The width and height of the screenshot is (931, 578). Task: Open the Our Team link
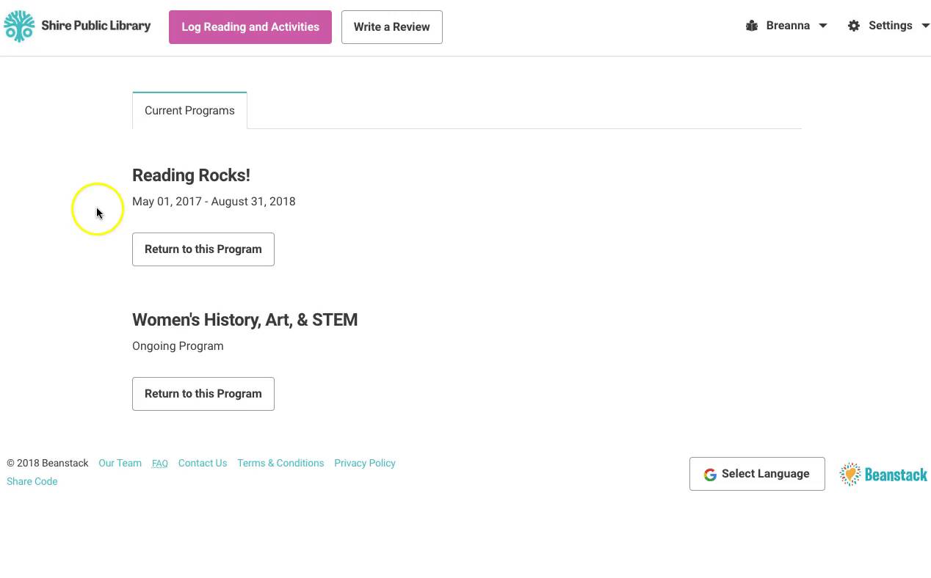120,464
